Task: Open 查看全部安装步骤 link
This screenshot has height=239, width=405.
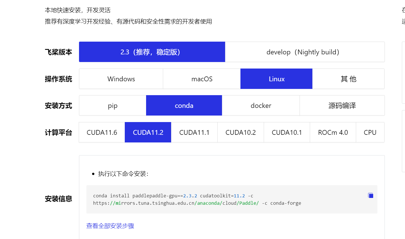Action: [110, 226]
